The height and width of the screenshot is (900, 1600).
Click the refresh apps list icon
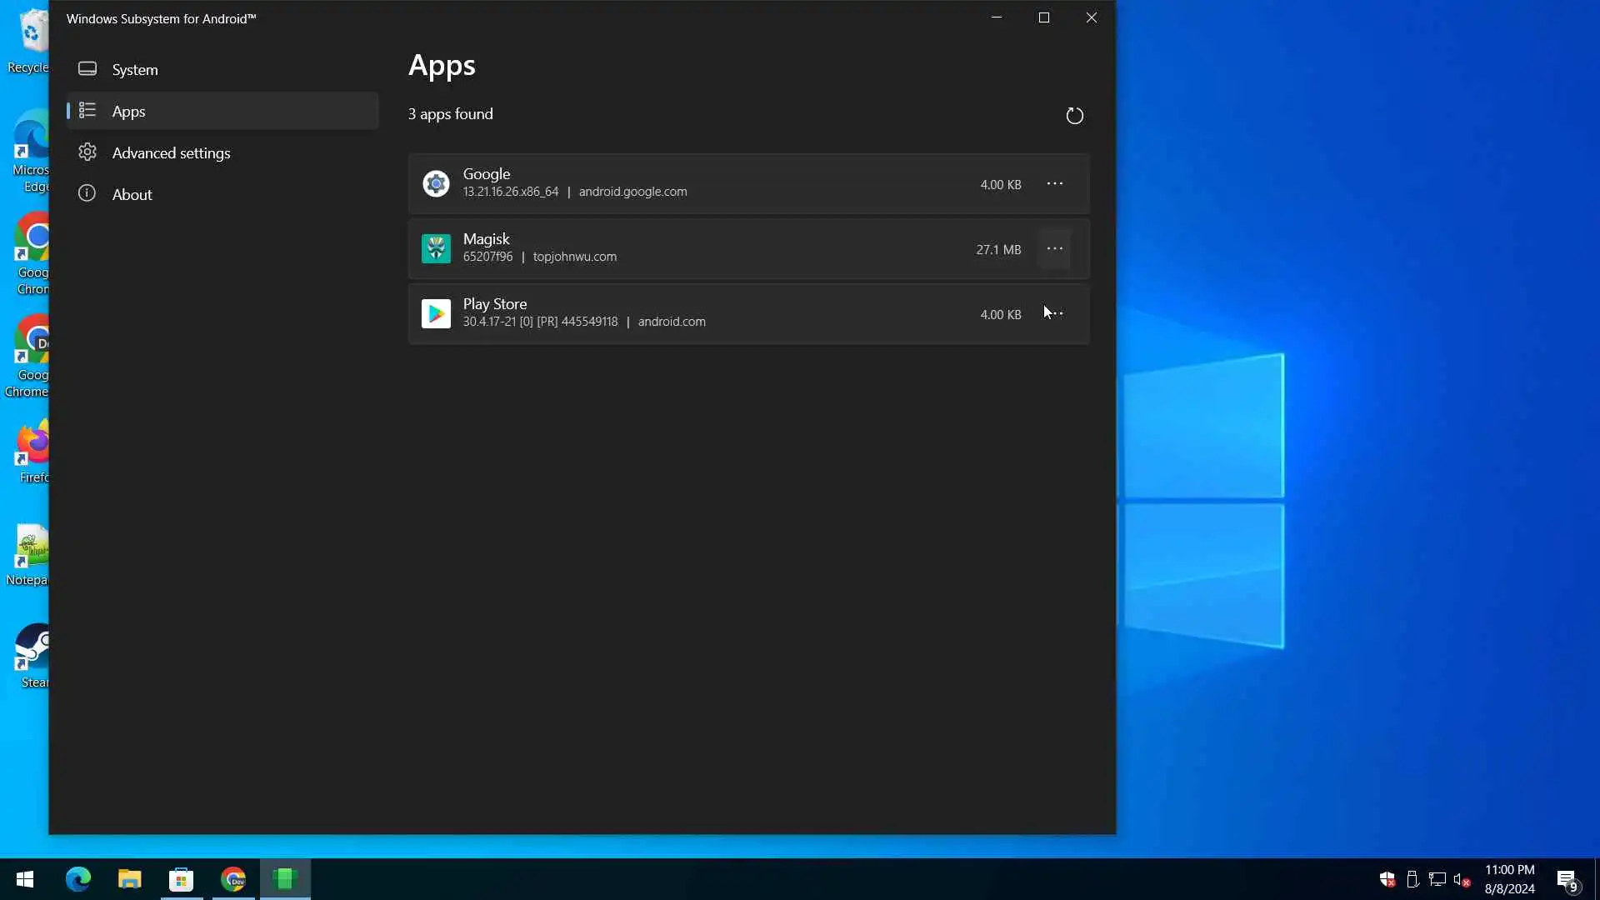coord(1074,116)
